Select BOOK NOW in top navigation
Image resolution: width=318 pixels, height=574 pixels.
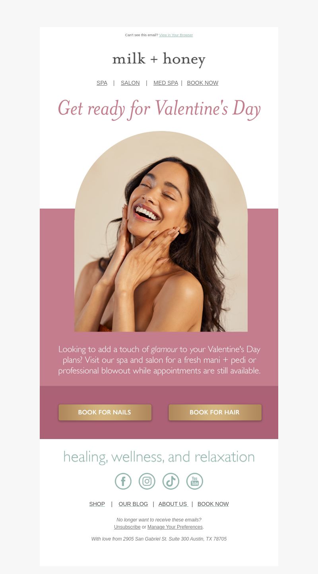(x=202, y=83)
